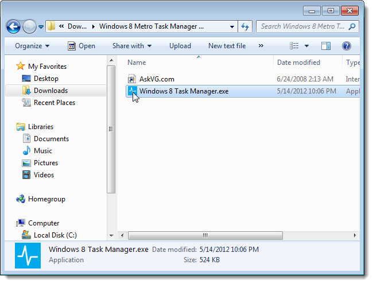The image size is (373, 284).
Task: Sort files by the Name column header
Action: click(x=137, y=63)
